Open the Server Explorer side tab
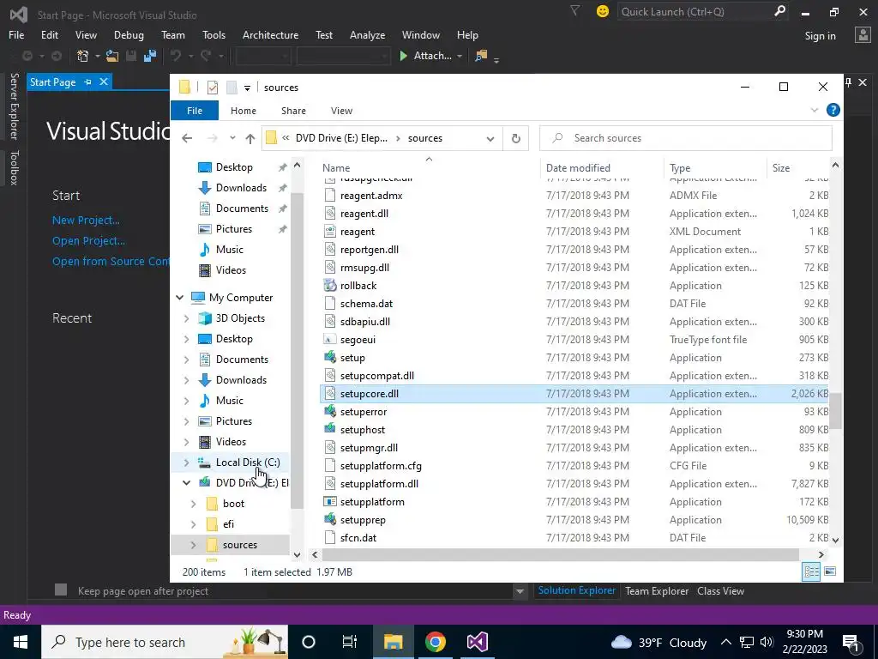878x659 pixels. tap(14, 106)
